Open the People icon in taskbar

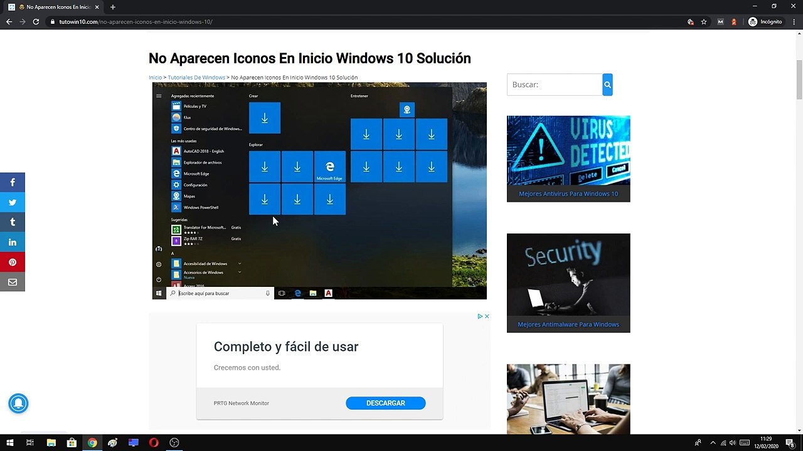point(698,443)
